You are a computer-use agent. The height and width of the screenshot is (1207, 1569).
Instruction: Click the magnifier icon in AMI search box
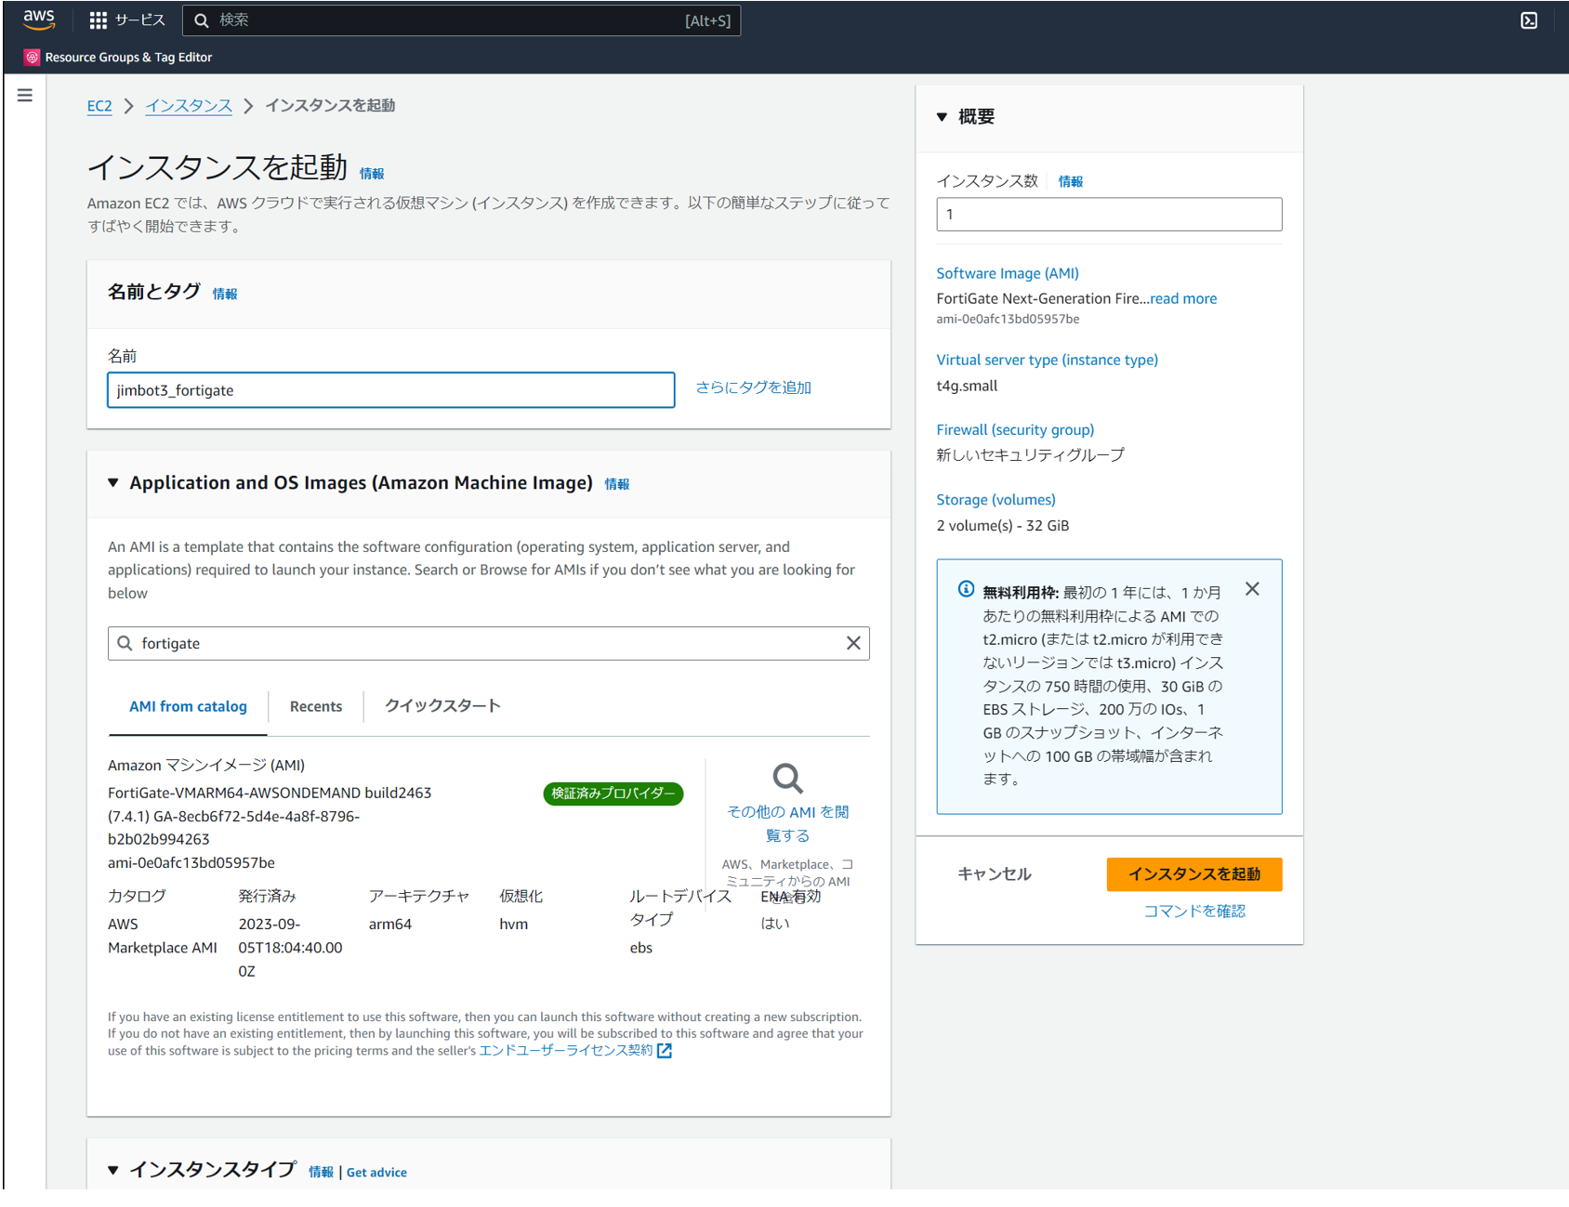click(x=125, y=643)
